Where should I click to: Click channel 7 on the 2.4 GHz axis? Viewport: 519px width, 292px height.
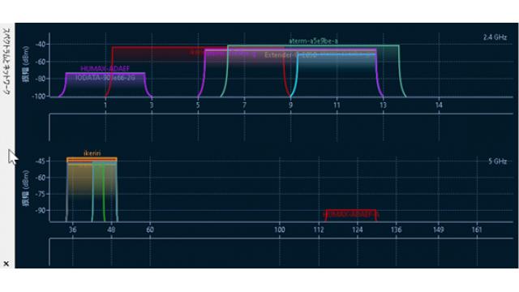point(244,105)
